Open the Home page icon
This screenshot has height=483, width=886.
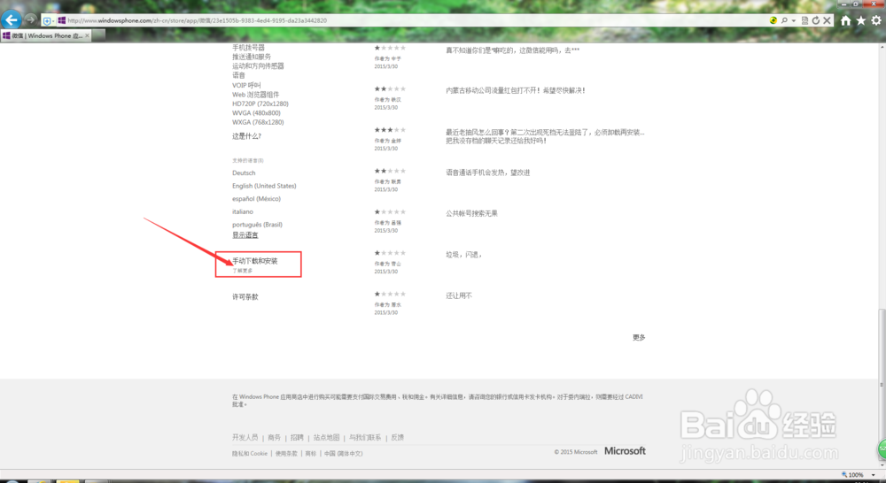(x=845, y=20)
